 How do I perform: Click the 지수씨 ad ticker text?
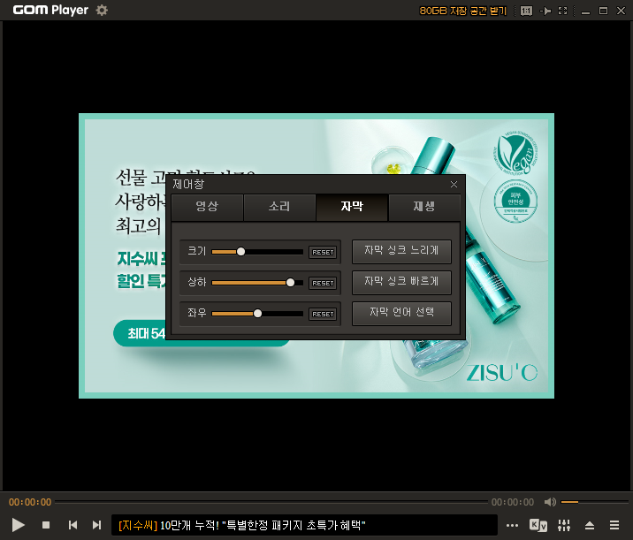click(242, 525)
